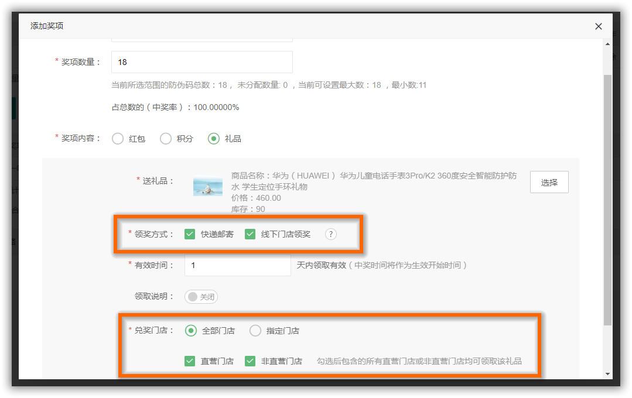Uncheck the 直营门店 checkbox

(x=189, y=361)
